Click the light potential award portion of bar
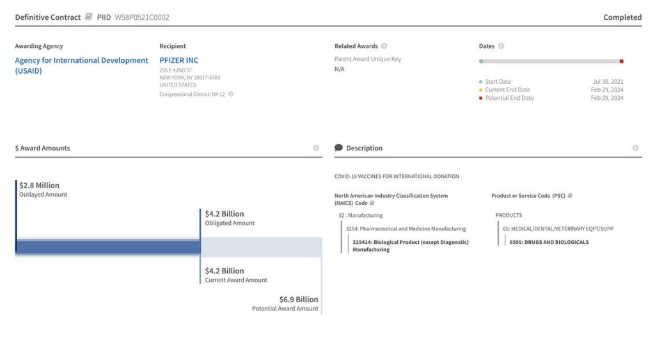Viewport: 655px width, 340px height. (261, 247)
